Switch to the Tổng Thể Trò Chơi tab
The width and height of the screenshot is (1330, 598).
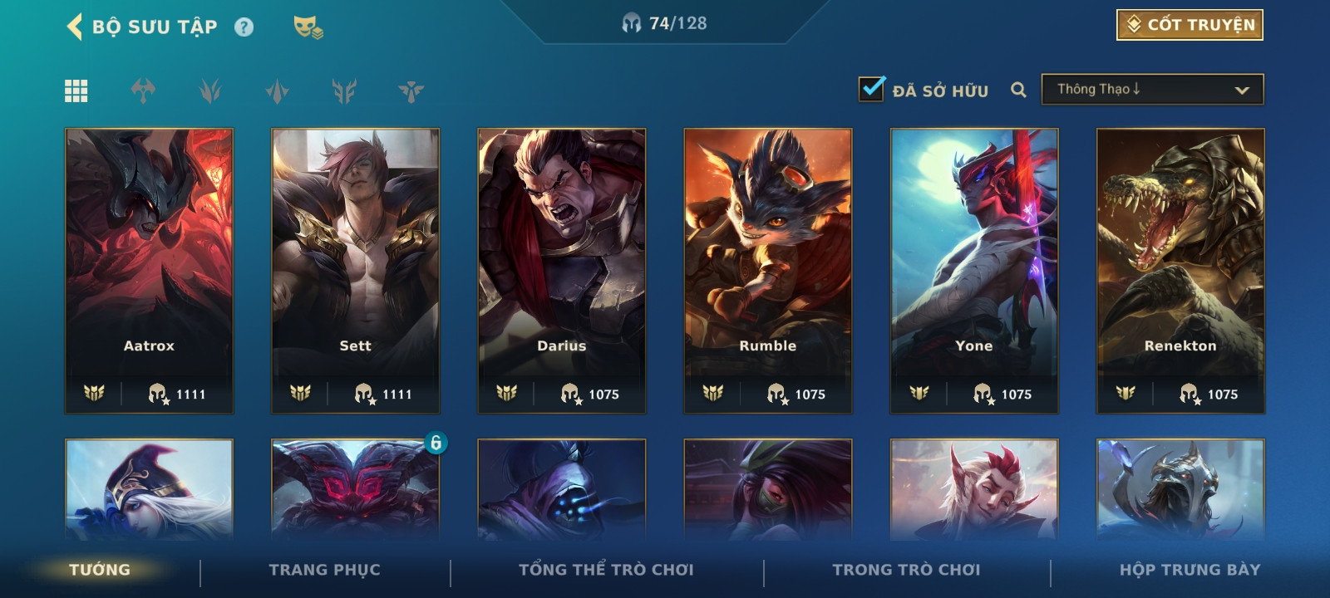(606, 570)
